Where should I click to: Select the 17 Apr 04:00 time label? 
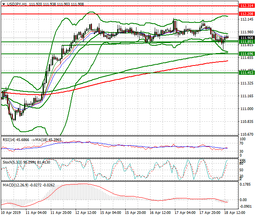(x=185, y=213)
